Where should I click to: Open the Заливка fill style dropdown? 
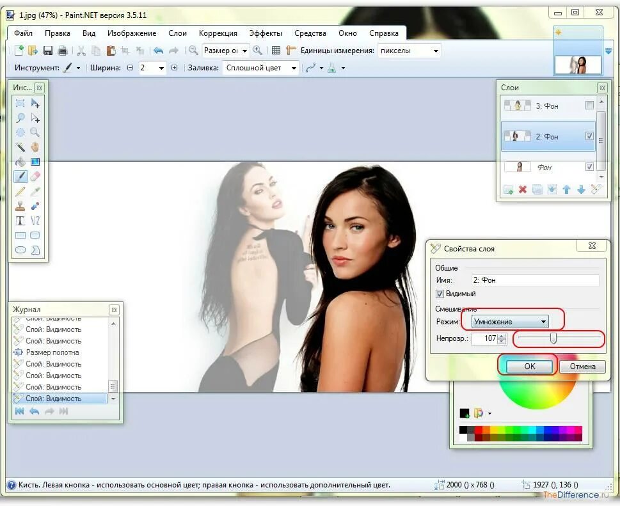[294, 68]
